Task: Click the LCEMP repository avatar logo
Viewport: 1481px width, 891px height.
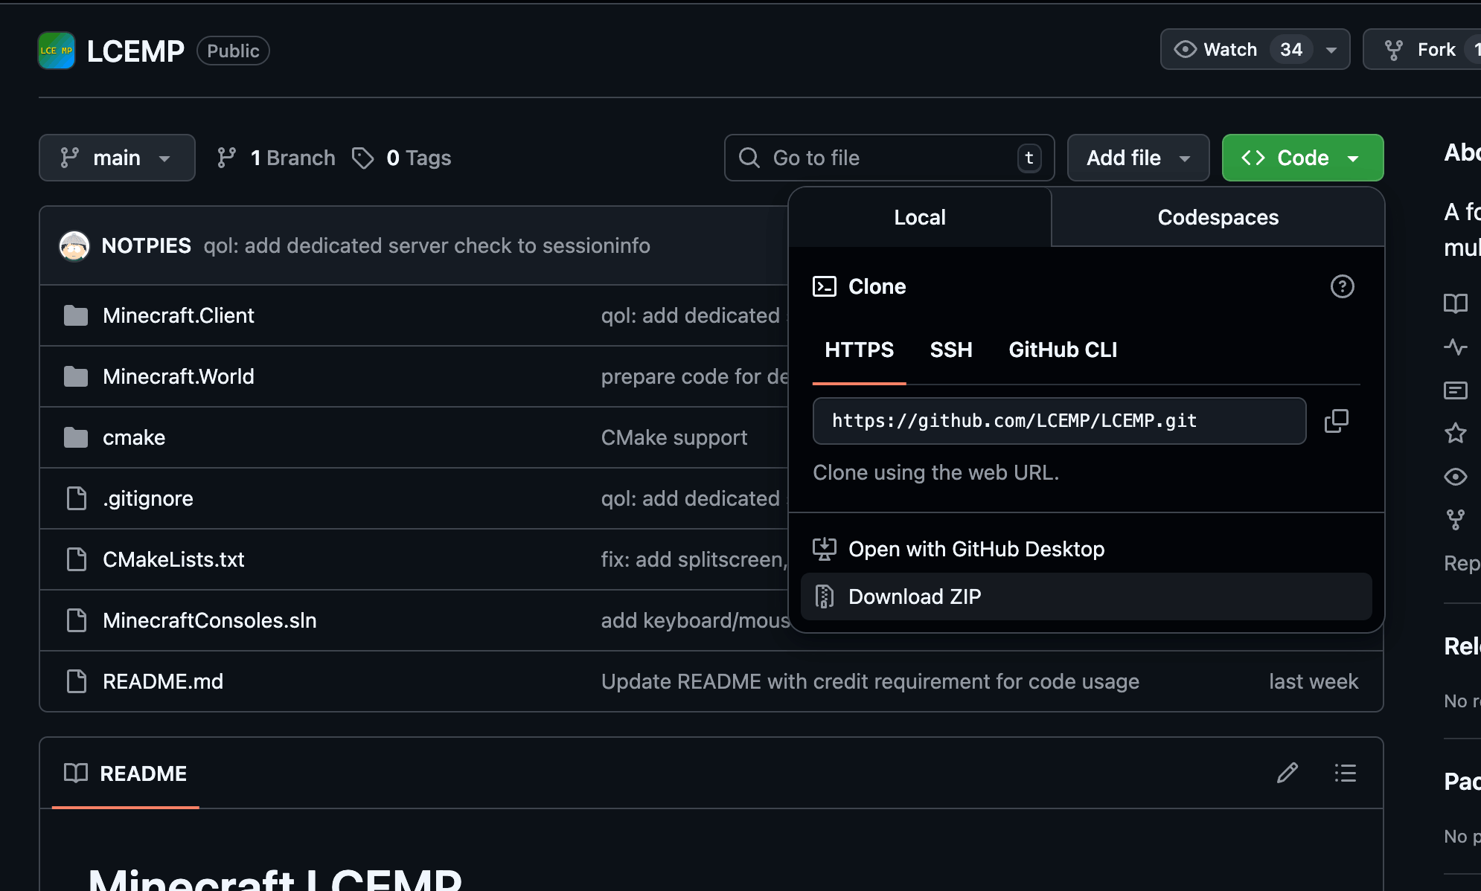Action: [57, 51]
